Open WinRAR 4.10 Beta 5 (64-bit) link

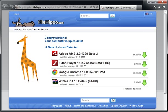78,81
